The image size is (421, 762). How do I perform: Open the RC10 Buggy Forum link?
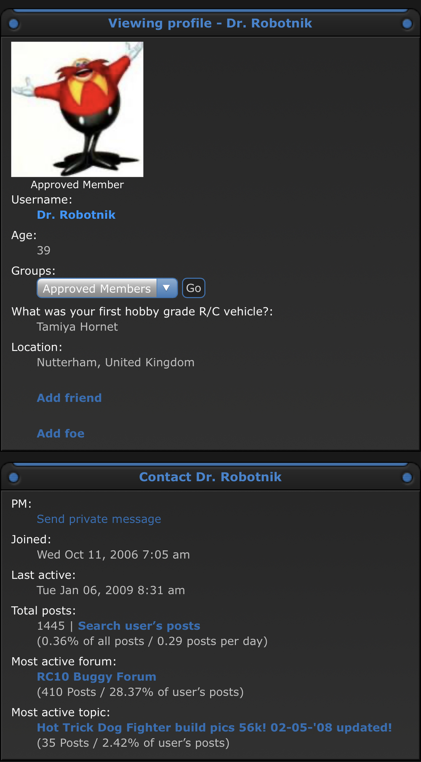[96, 677]
